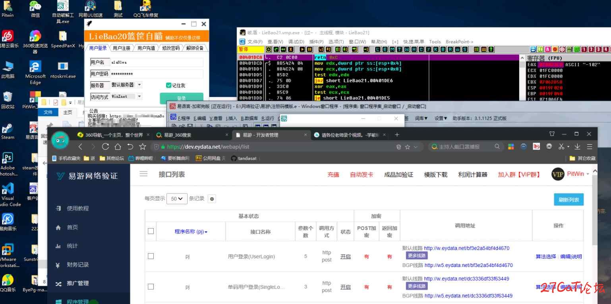Open http://w.eydata.net/bf3e2a54bf4d4670 link
Screen dimensions: 611x304
pos(466,248)
